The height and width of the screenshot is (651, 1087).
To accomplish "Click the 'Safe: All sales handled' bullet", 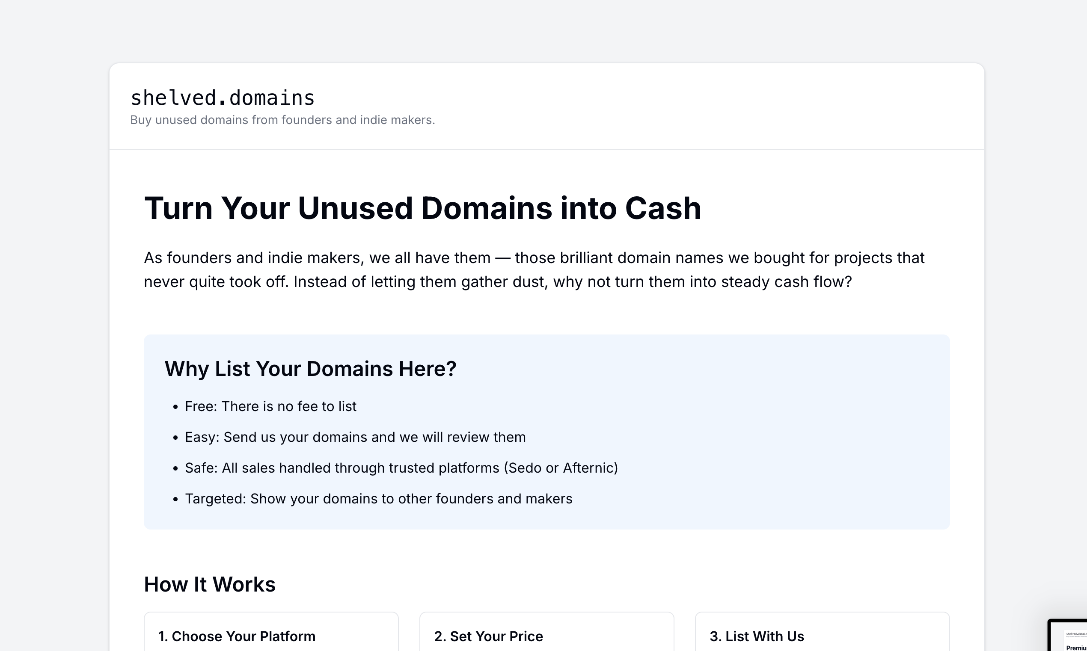I will (401, 468).
